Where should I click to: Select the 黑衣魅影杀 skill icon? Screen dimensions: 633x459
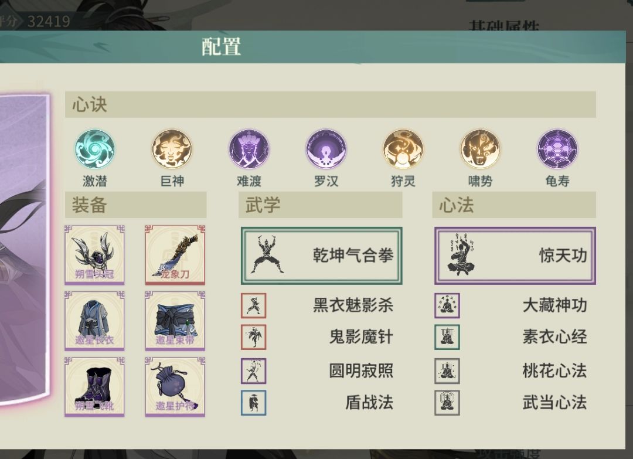[254, 305]
